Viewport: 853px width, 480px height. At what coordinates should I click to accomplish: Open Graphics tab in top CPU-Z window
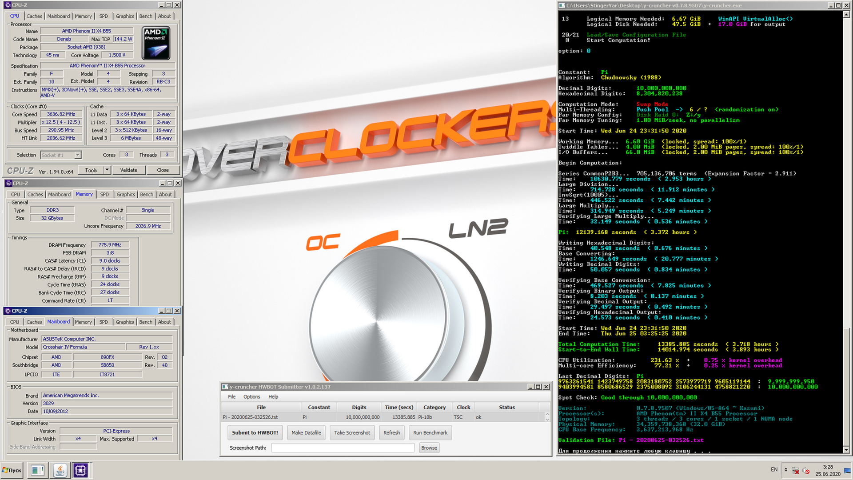pyautogui.click(x=125, y=16)
